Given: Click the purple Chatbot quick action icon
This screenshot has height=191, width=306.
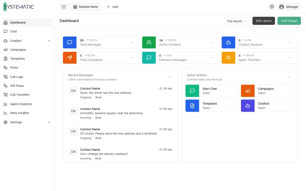Looking at the screenshot, I should (248, 106).
